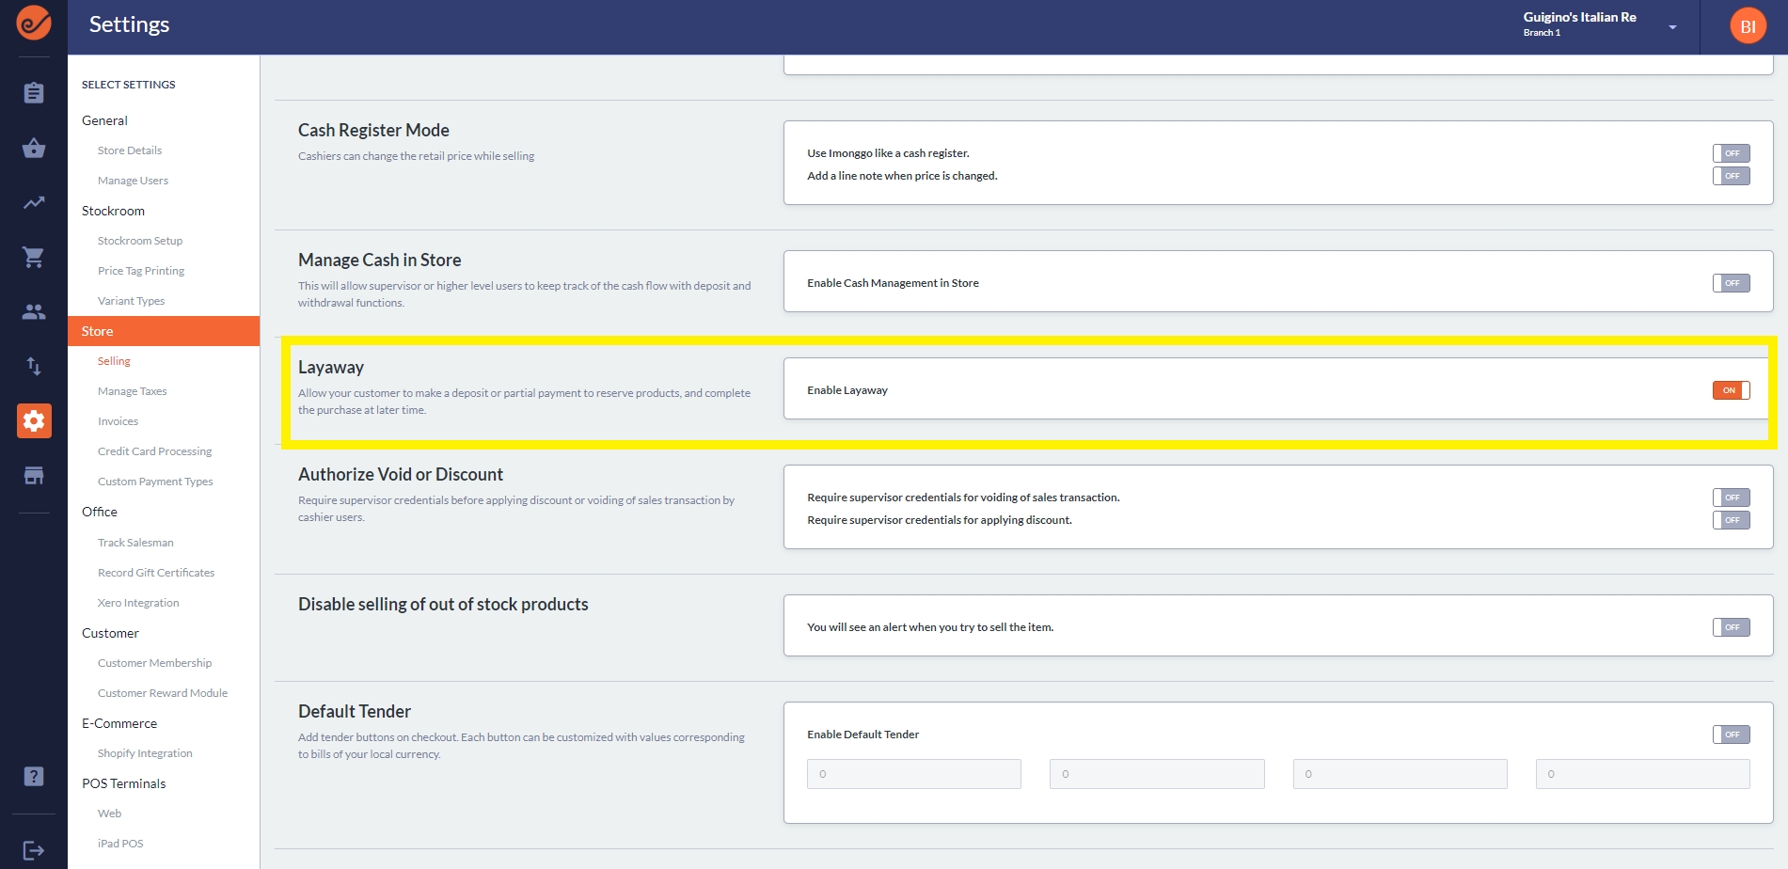The height and width of the screenshot is (869, 1788).
Task: Expand the Guigino's Italian Re branch dropdown
Action: click(1672, 27)
